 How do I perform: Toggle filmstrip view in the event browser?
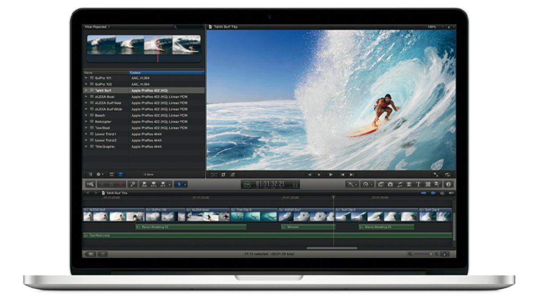click(x=121, y=174)
